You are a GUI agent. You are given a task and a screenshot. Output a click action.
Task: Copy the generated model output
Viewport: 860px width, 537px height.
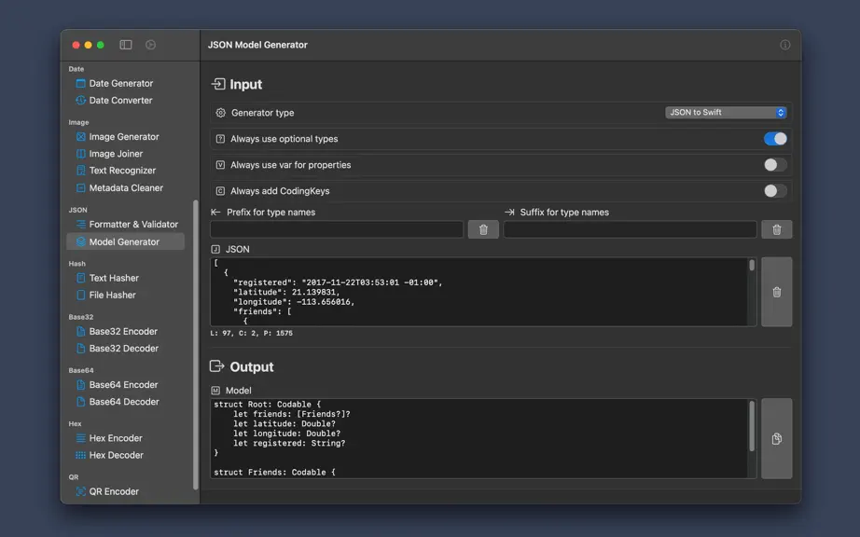[776, 439]
